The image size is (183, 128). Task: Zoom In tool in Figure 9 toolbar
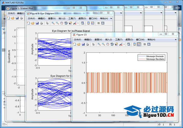coord(53,23)
